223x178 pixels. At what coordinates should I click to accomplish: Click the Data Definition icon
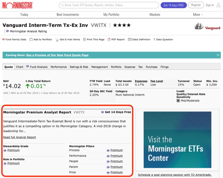(129, 40)
